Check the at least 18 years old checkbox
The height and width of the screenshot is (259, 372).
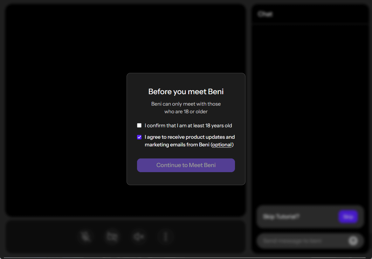(x=139, y=125)
